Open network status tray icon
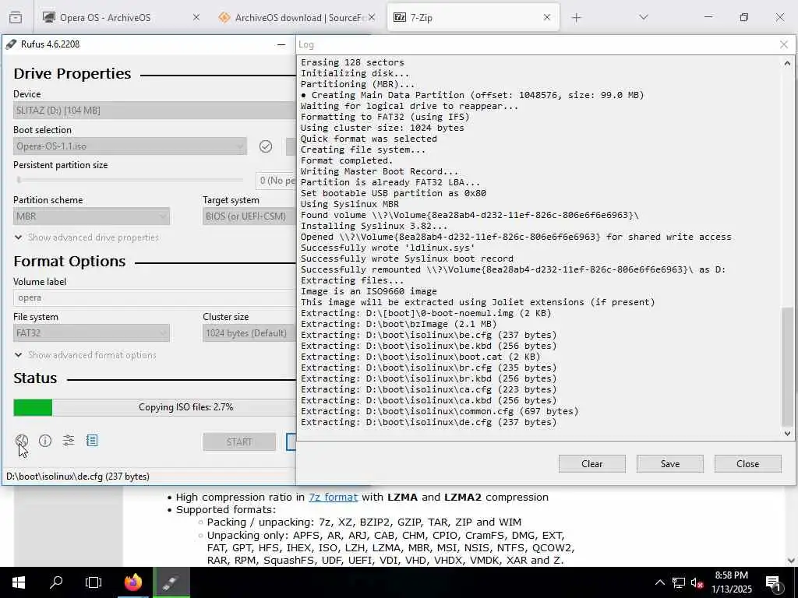Viewport: 798px width, 598px height. pos(679,582)
